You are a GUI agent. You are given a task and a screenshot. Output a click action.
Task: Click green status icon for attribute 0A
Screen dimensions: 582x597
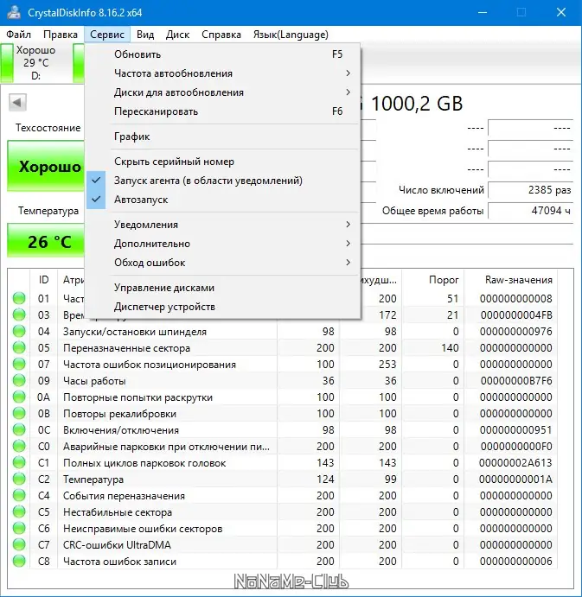(x=19, y=397)
